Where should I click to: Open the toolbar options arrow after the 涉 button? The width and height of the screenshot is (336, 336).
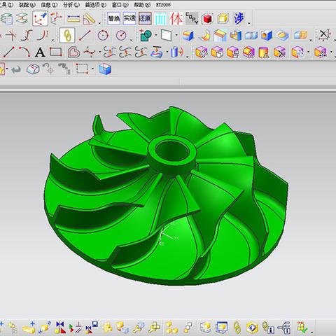[249, 23]
